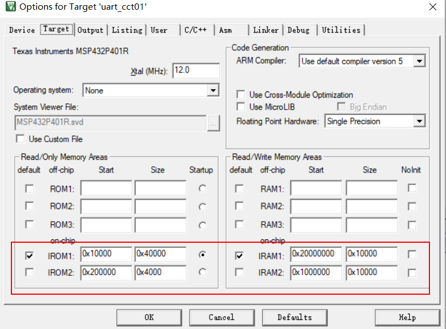This screenshot has height=329, width=446.
Task: Browse for System Viewer File with ... button
Action: [214, 123]
